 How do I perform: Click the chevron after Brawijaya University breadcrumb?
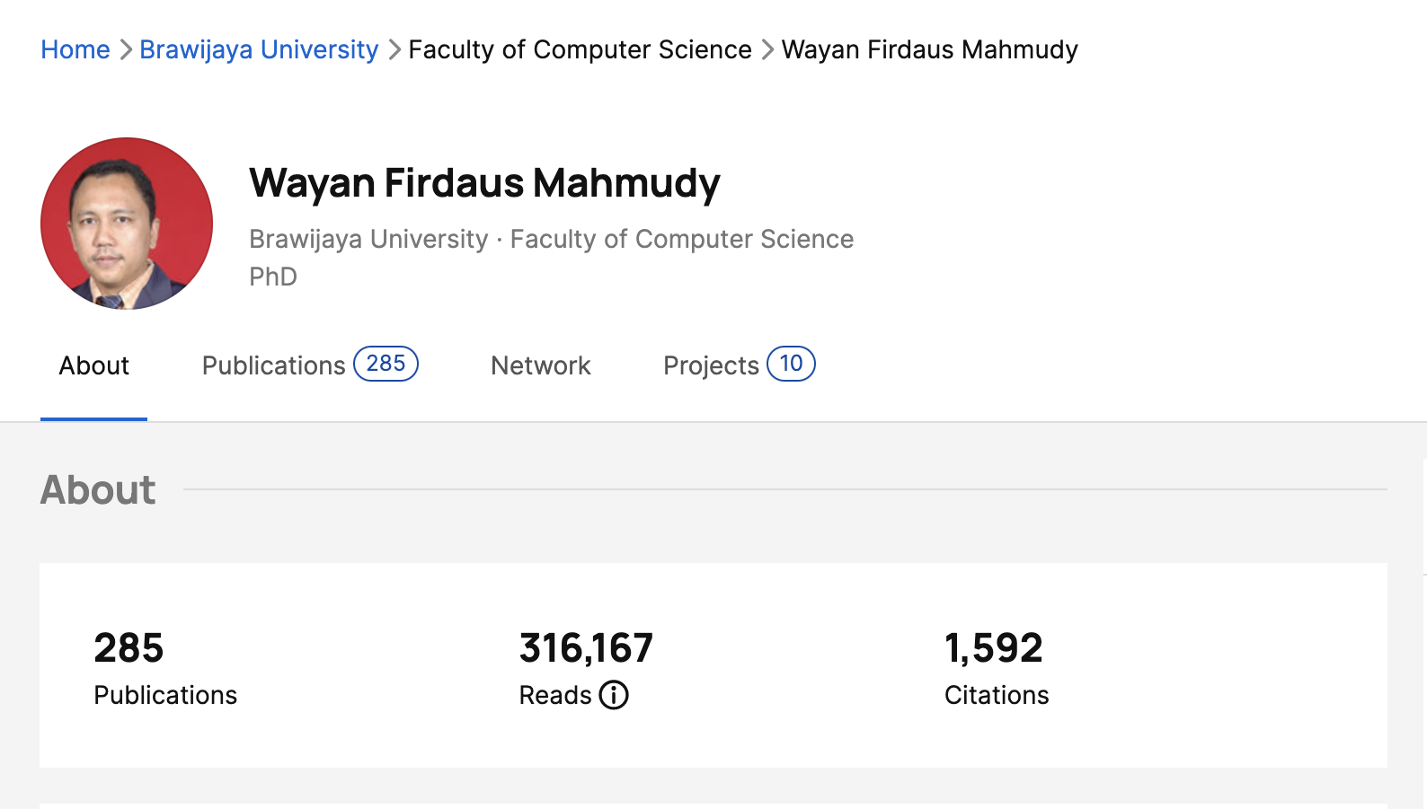pyautogui.click(x=394, y=50)
